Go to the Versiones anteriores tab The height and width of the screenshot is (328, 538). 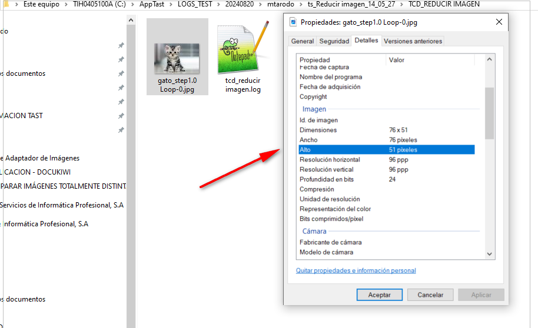tap(412, 41)
